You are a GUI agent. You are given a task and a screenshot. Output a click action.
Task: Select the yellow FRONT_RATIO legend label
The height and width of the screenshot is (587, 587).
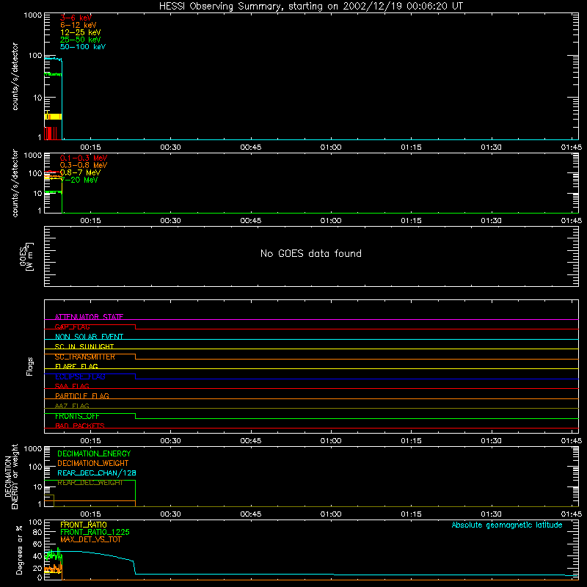[x=84, y=525]
